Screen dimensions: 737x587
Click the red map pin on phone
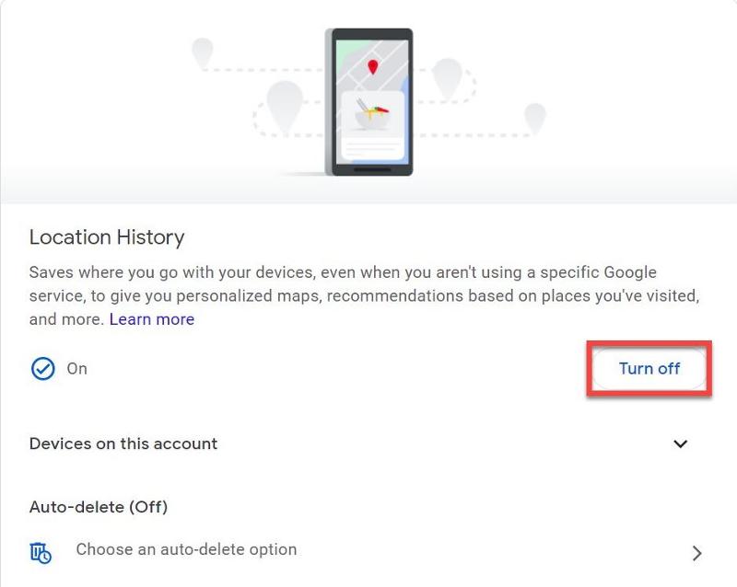[x=373, y=66]
